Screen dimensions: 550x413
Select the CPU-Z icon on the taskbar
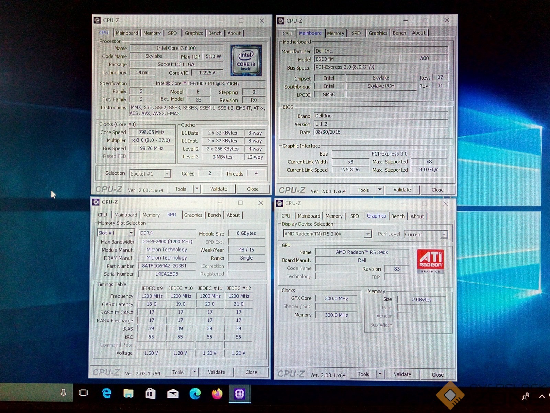point(240,393)
